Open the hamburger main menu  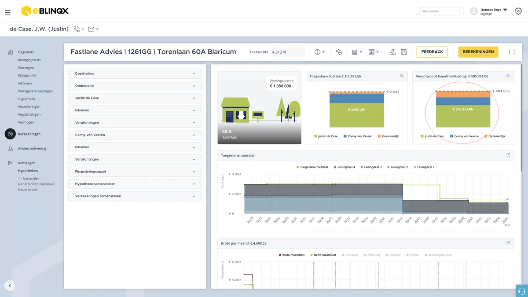tap(7, 13)
